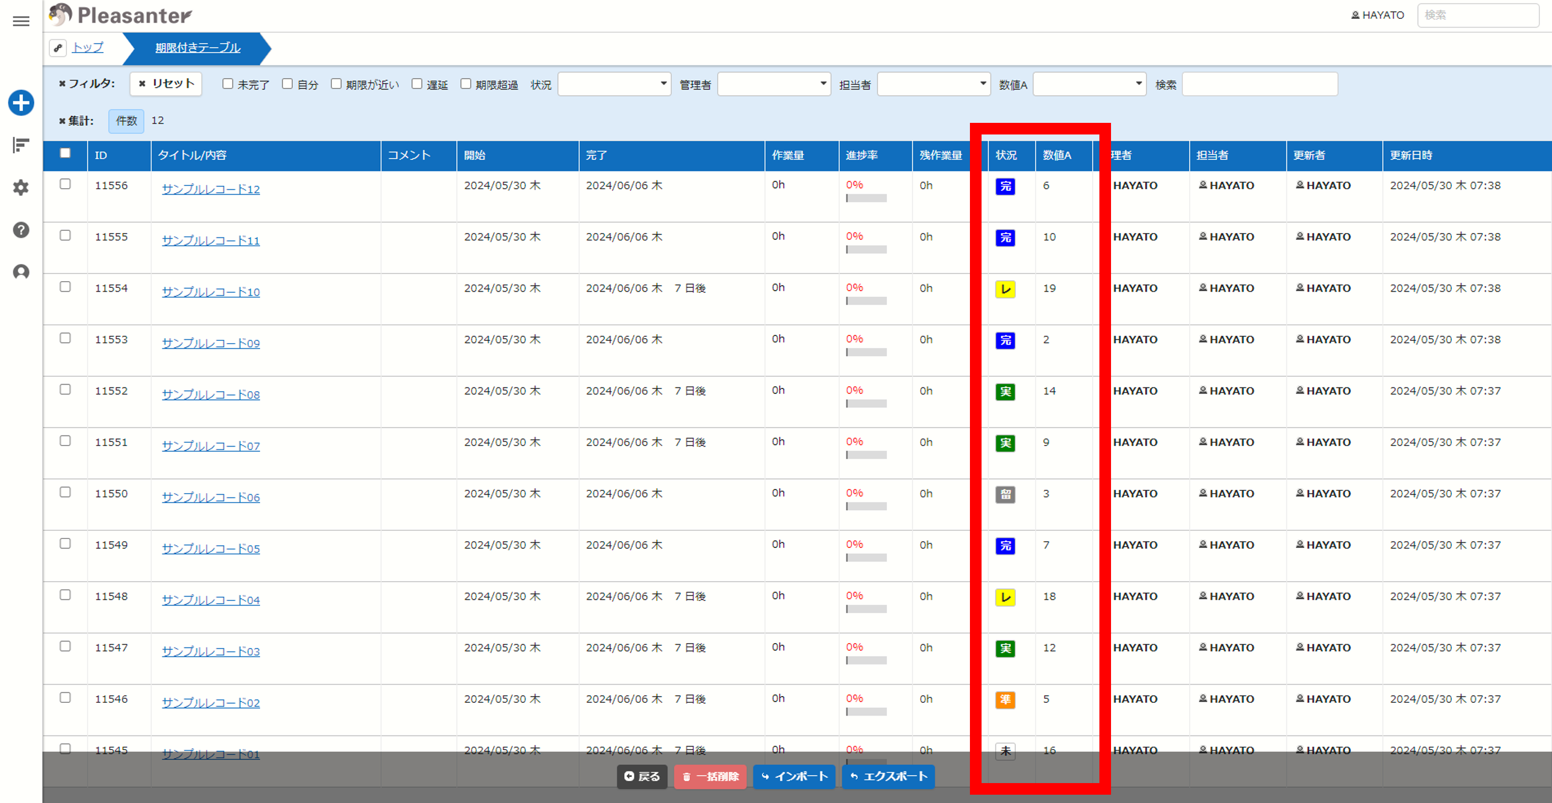Viewport: 1552px width, 803px height.
Task: Click the リセット filter button
Action: tap(165, 84)
